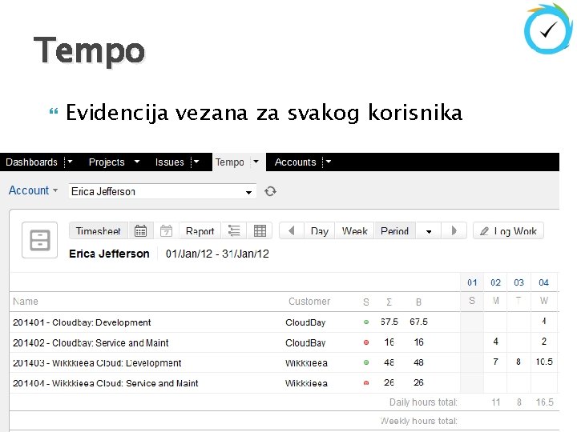Click the B column header

coord(418,302)
